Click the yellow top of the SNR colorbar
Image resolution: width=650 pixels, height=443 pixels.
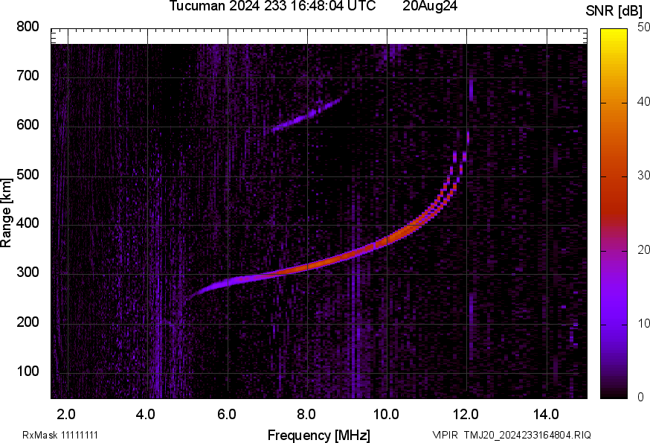pos(614,34)
